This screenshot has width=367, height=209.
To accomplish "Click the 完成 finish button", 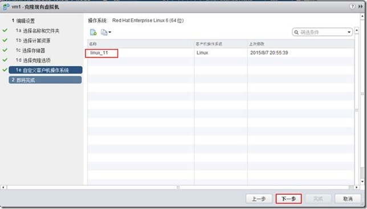I will pyautogui.click(x=318, y=199).
